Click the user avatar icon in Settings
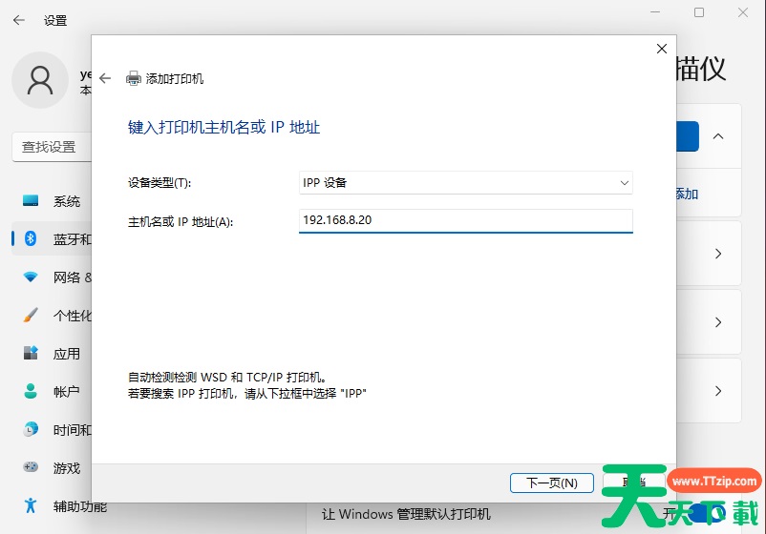 [x=39, y=80]
